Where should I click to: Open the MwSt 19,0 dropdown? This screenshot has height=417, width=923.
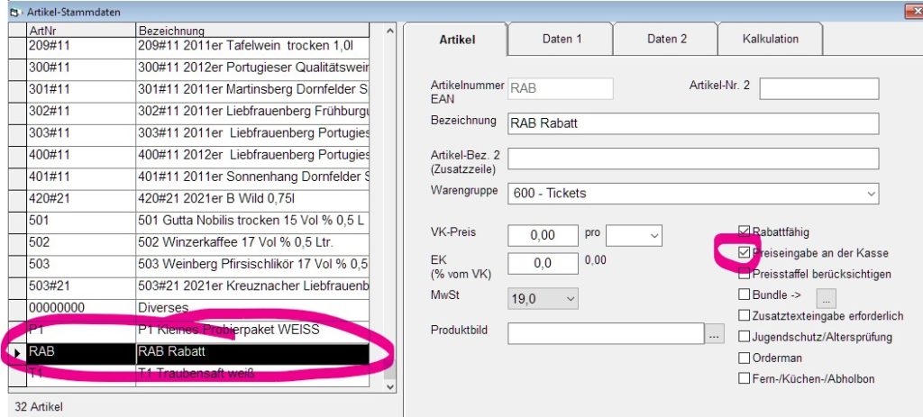[x=569, y=298]
